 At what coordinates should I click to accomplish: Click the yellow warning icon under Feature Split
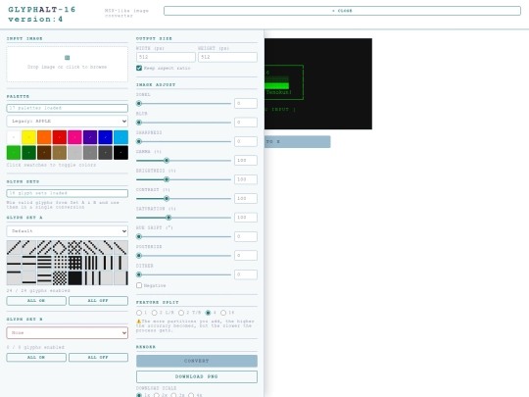pos(139,322)
